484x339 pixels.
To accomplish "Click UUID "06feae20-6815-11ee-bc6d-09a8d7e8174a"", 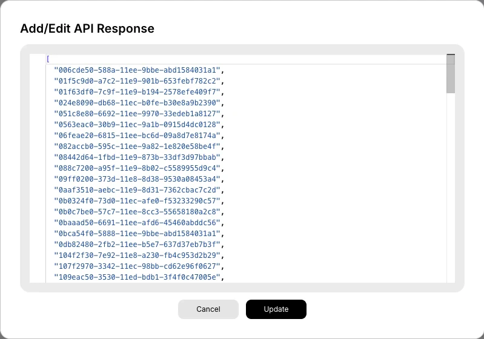I will click(137, 136).
